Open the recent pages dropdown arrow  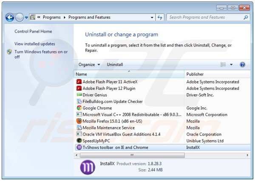[26, 17]
